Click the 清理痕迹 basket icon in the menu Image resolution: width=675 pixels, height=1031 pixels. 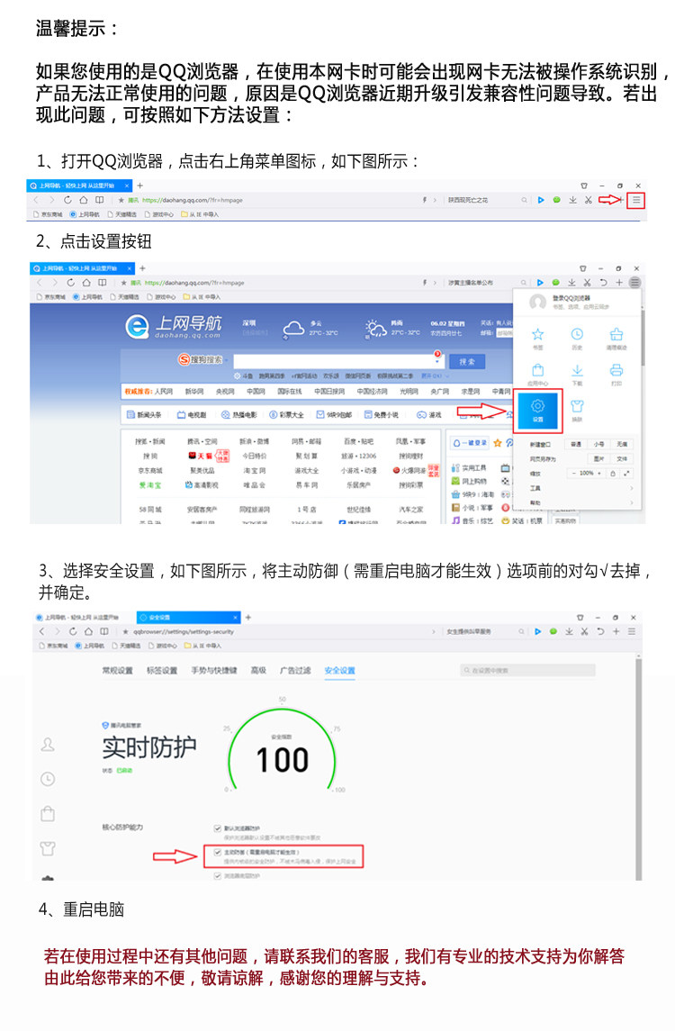(x=616, y=334)
